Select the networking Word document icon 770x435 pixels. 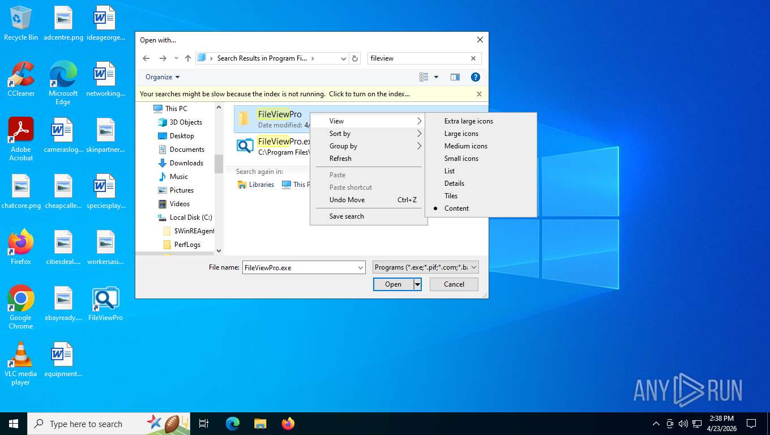105,79
